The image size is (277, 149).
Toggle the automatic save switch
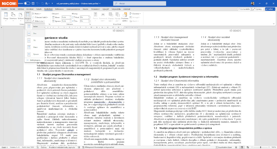[27, 3]
